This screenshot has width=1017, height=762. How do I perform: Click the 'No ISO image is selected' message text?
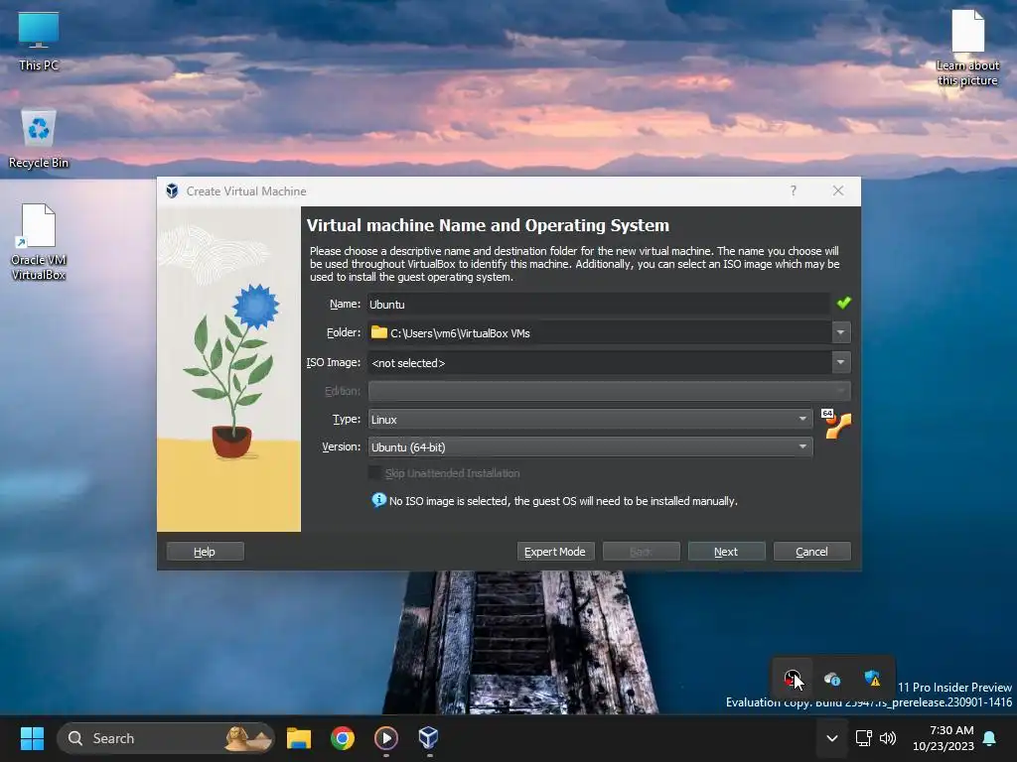point(563,501)
